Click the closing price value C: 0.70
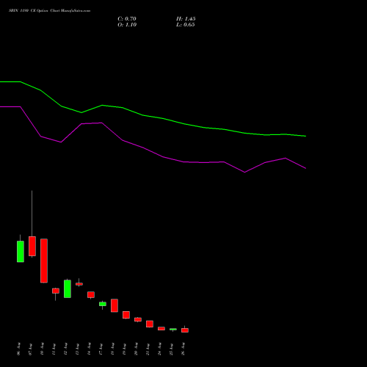The height and width of the screenshot is (367, 367). pos(127,19)
